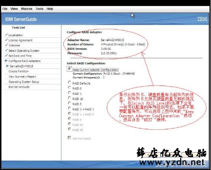
Task: Select the RAID 1 + RAID 5 option
Action: tap(69, 113)
